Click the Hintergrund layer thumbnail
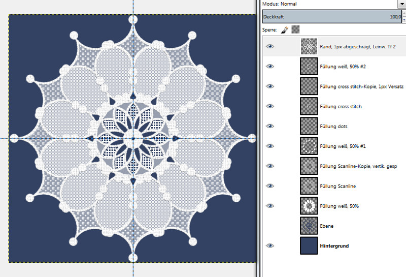 point(309,245)
